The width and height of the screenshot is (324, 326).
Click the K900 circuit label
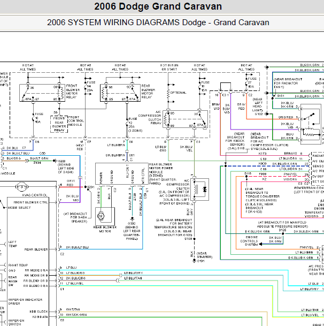coord(263,164)
